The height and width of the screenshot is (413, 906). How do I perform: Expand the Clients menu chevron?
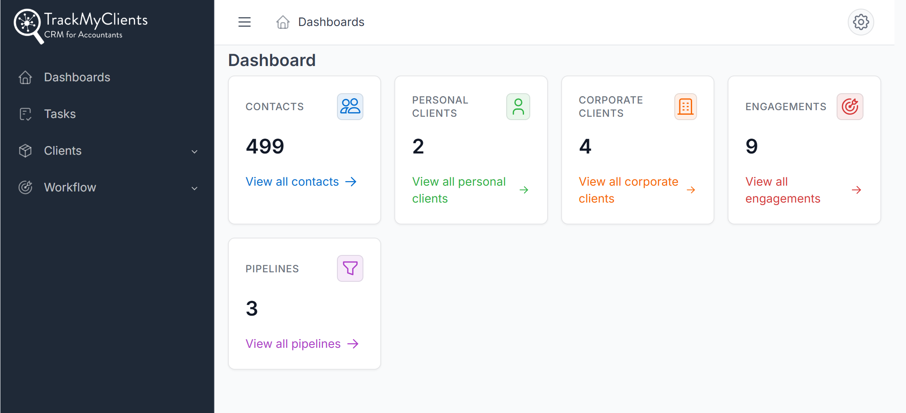[194, 151]
